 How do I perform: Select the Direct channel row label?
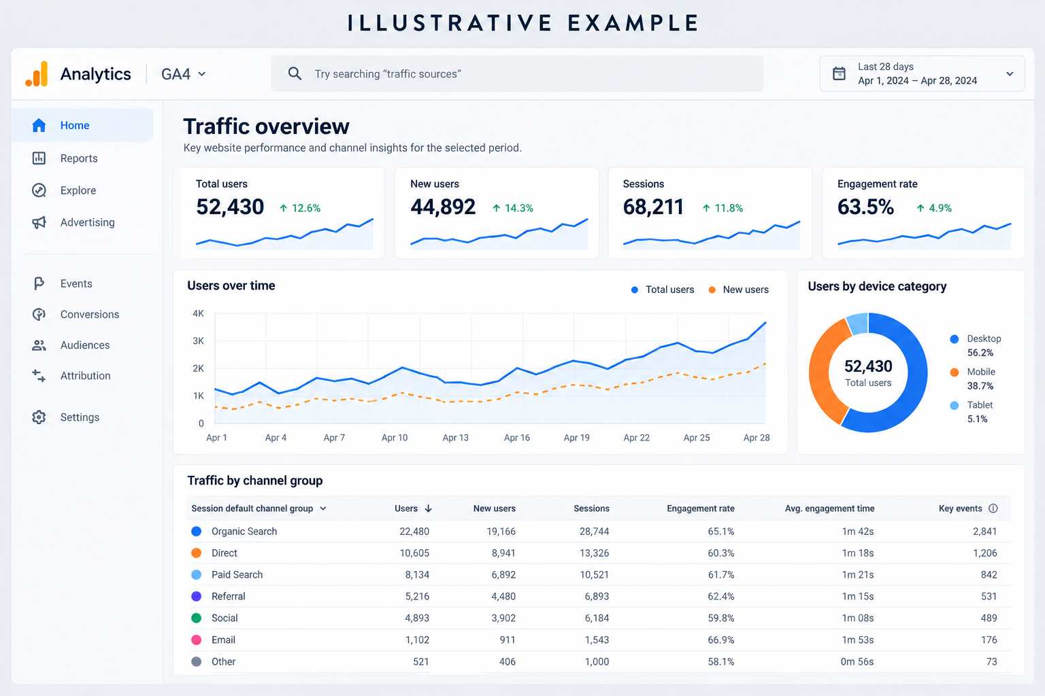point(225,553)
